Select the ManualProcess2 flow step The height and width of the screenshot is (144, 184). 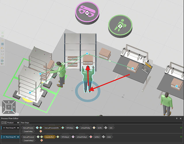point(29,137)
